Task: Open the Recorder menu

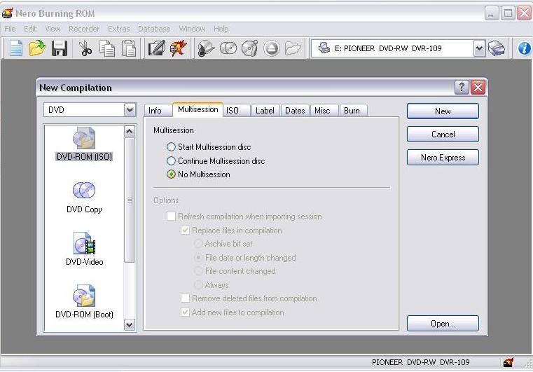Action: tap(84, 29)
